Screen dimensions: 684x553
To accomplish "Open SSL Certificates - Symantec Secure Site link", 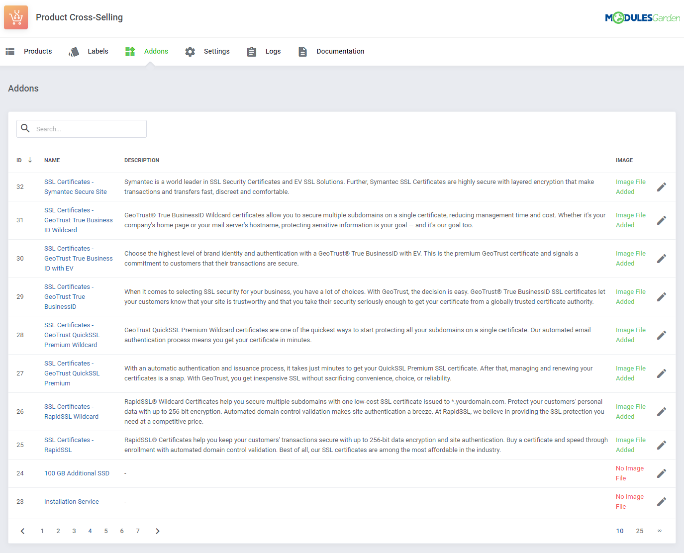I will pyautogui.click(x=76, y=187).
